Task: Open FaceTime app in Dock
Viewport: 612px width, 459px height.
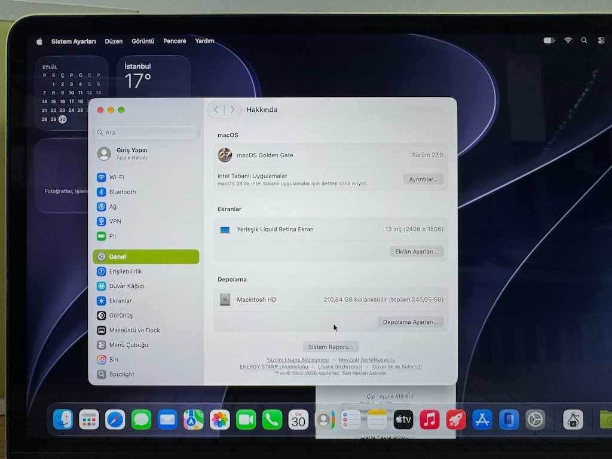Action: pos(246,420)
